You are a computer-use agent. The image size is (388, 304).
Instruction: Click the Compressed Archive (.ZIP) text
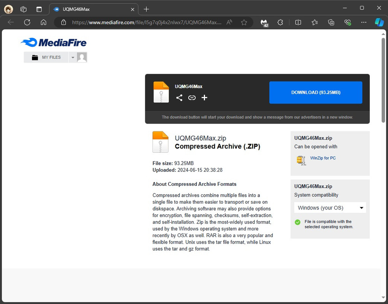[218, 146]
